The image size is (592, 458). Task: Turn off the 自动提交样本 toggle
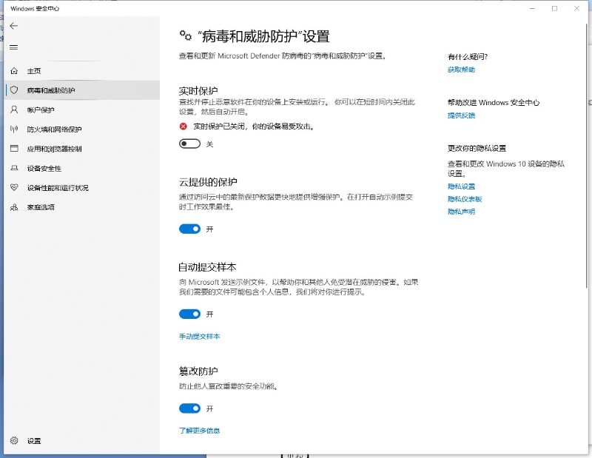click(x=189, y=314)
